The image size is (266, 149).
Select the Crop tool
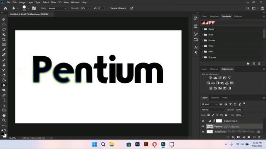[x=4, y=40]
